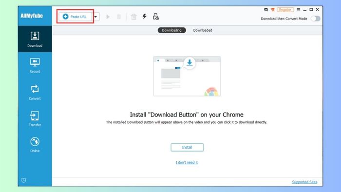341x192 pixels.
Task: Click the Install button
Action: coord(187,147)
